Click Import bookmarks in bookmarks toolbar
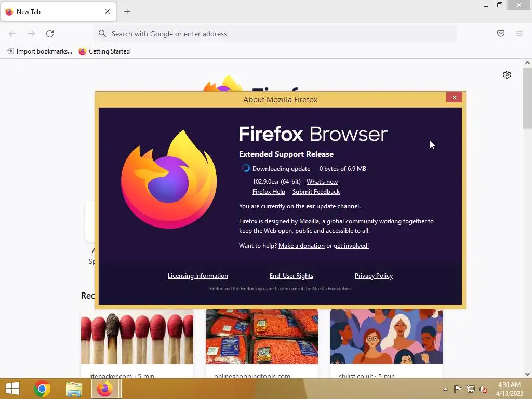 pos(39,51)
